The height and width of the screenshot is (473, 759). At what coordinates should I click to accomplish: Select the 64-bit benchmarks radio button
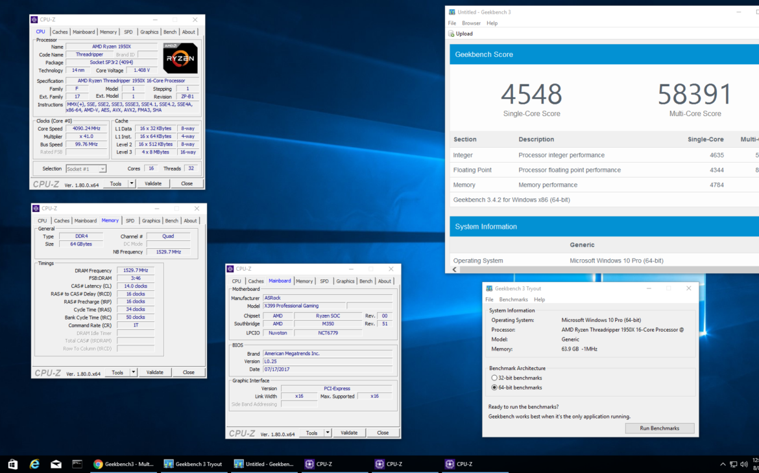[494, 387]
